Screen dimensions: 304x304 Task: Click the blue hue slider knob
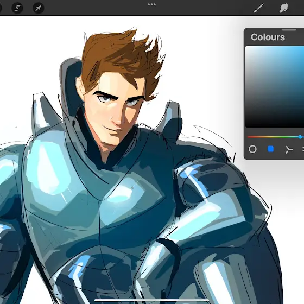[x=300, y=137]
